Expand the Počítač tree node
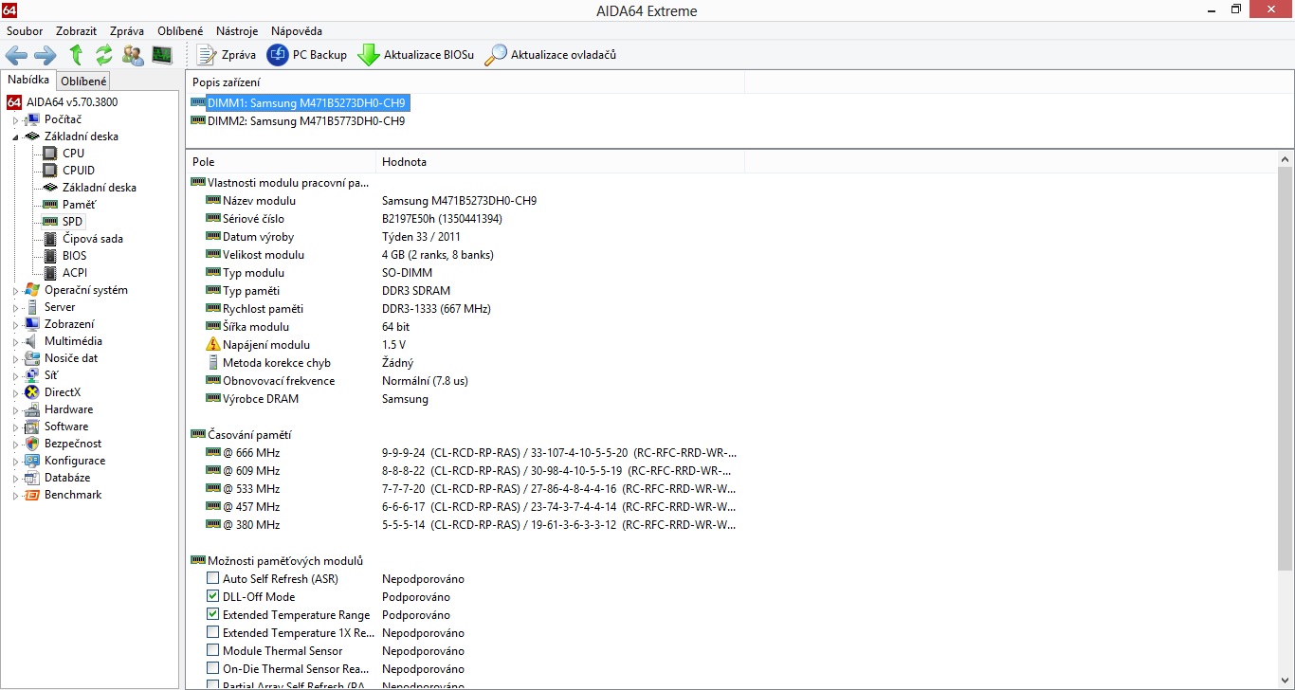 click(x=15, y=120)
